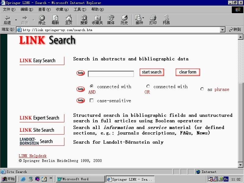Click the Forward (前进) toolbar icon
This screenshot has height=183, width=244.
point(25,20)
